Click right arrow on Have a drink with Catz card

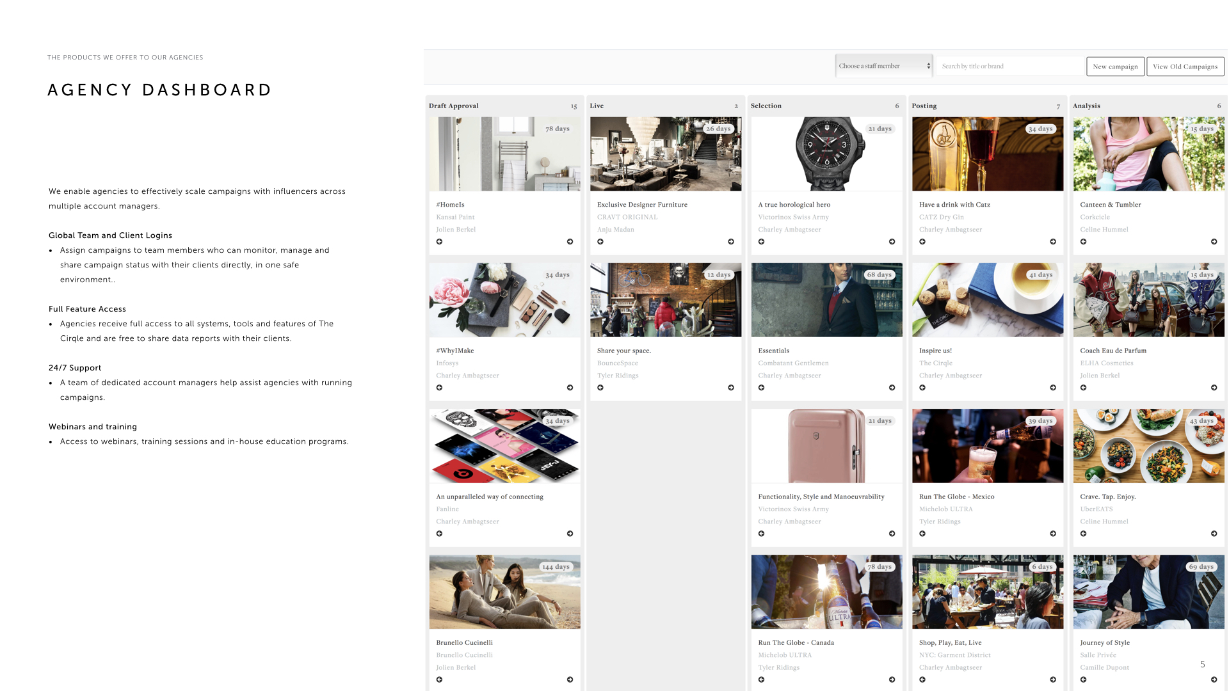[x=1053, y=242]
